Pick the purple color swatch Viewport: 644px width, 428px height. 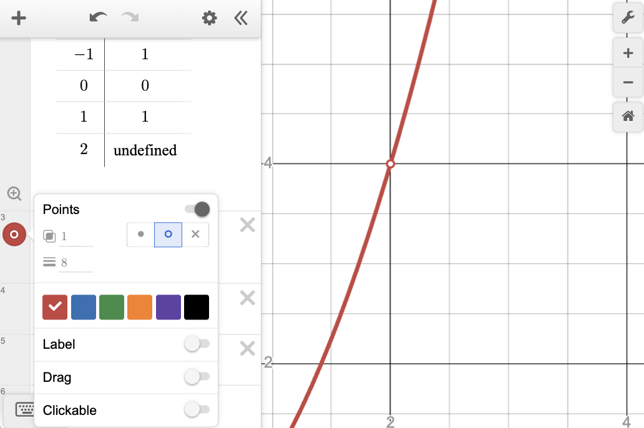coord(168,307)
